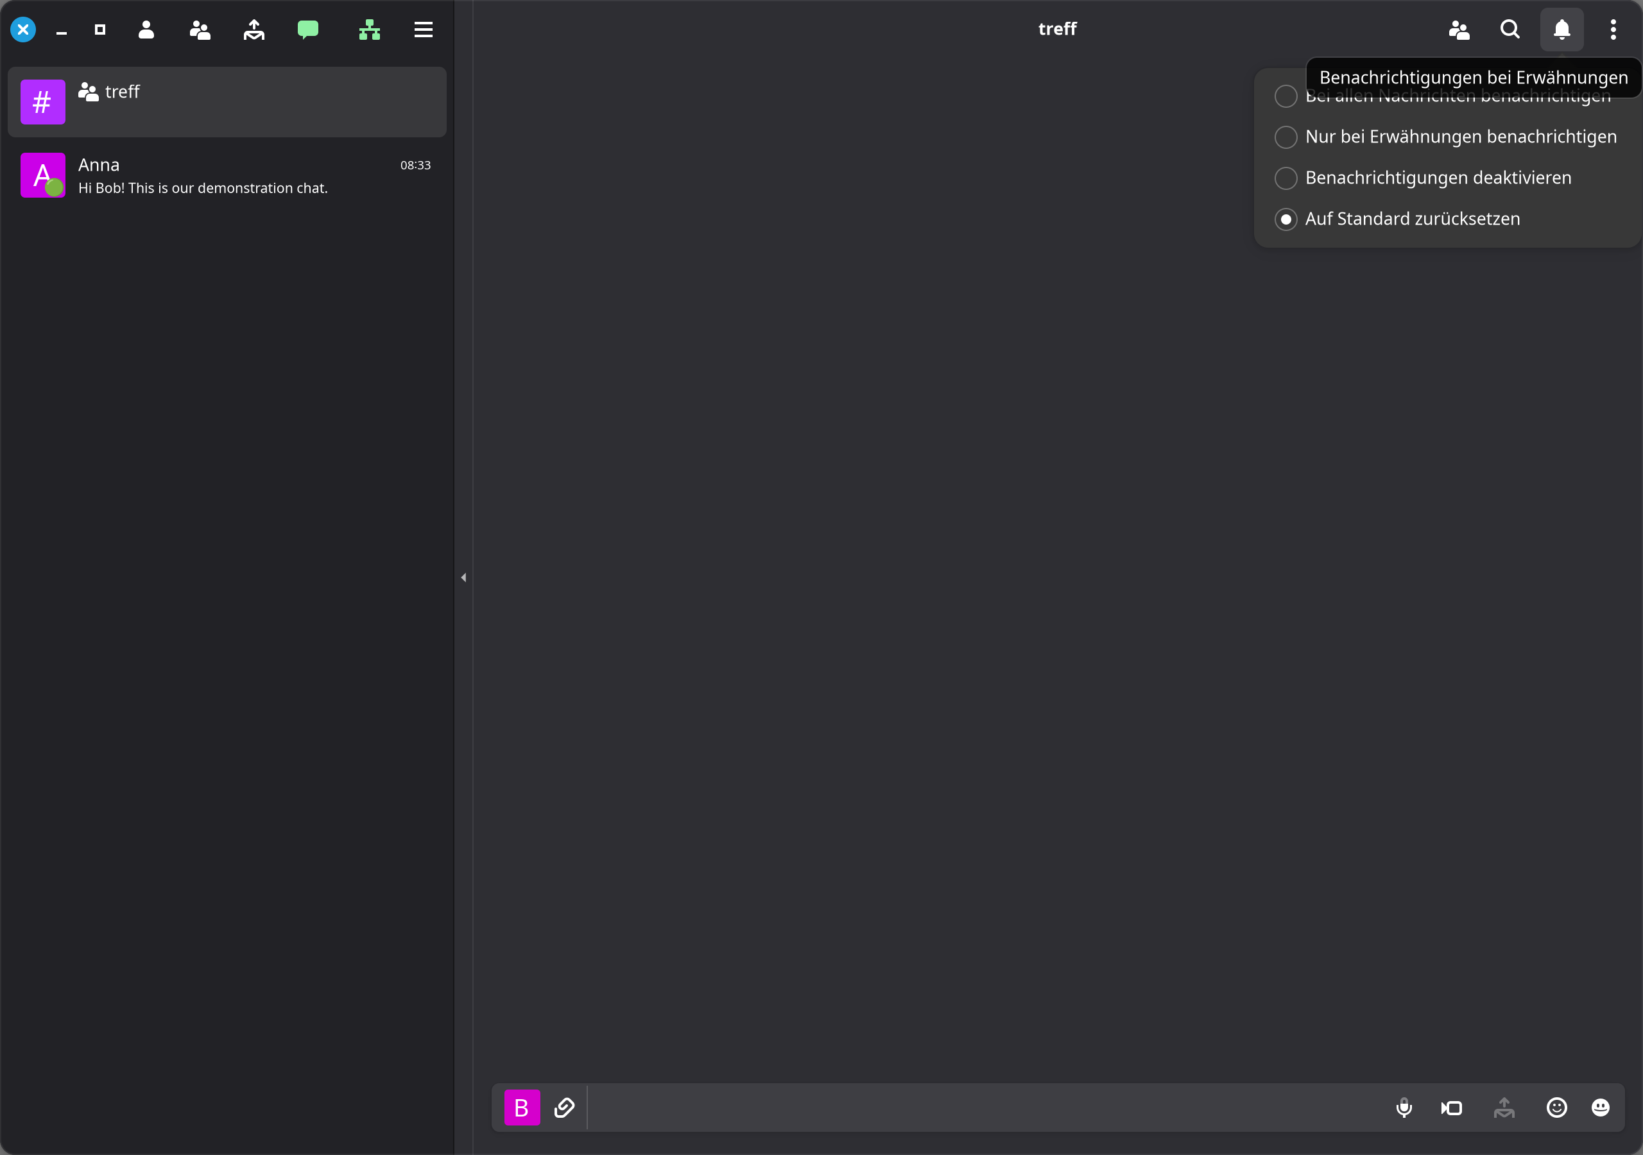This screenshot has height=1155, width=1643.
Task: Open the treff group chat entry
Action: [227, 101]
